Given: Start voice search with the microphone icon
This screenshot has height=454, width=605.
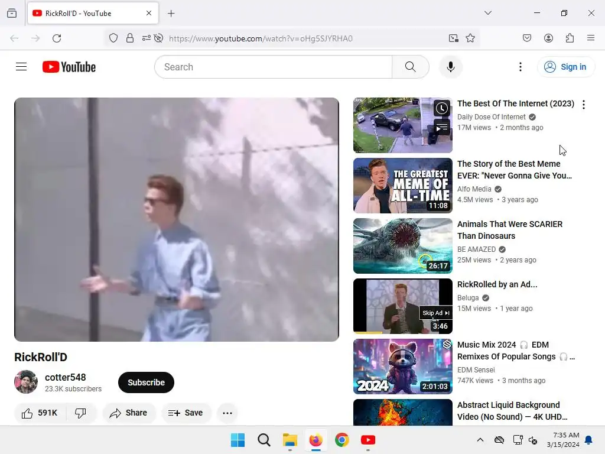Looking at the screenshot, I should pyautogui.click(x=450, y=67).
